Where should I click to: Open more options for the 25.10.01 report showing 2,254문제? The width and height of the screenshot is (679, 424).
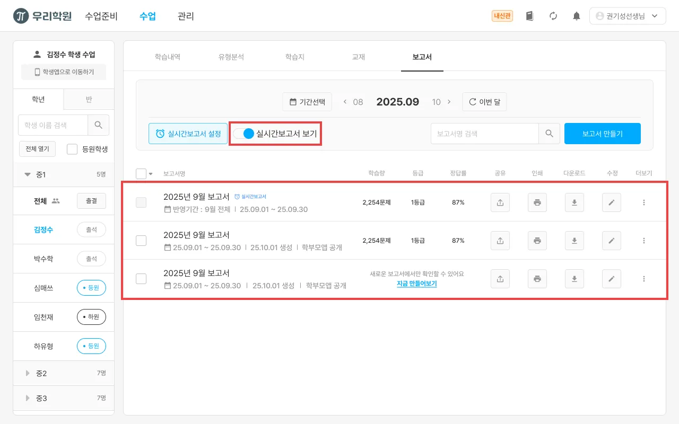pos(644,241)
